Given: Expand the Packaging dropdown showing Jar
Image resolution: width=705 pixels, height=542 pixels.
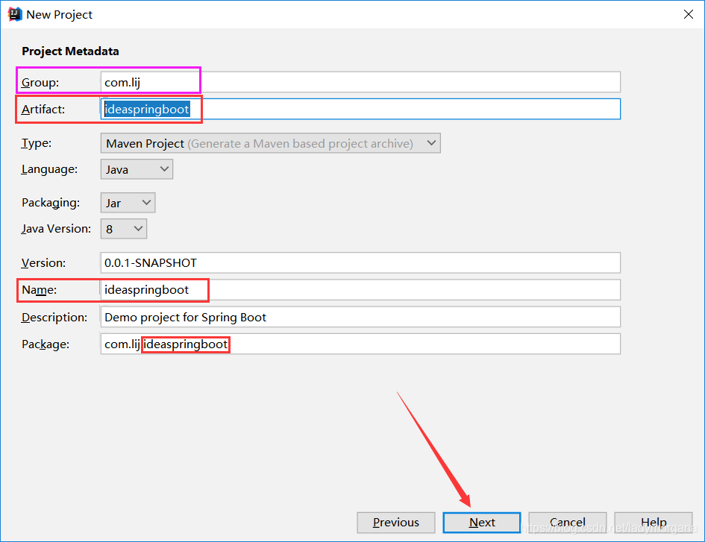Looking at the screenshot, I should [128, 203].
